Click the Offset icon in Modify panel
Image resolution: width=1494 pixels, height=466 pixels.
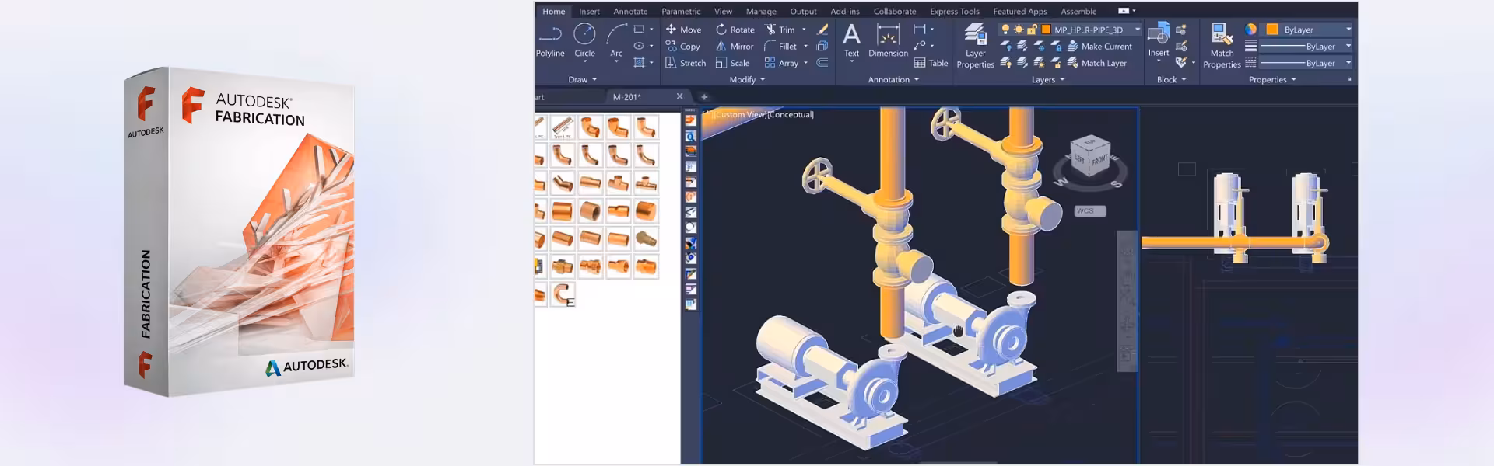point(822,63)
